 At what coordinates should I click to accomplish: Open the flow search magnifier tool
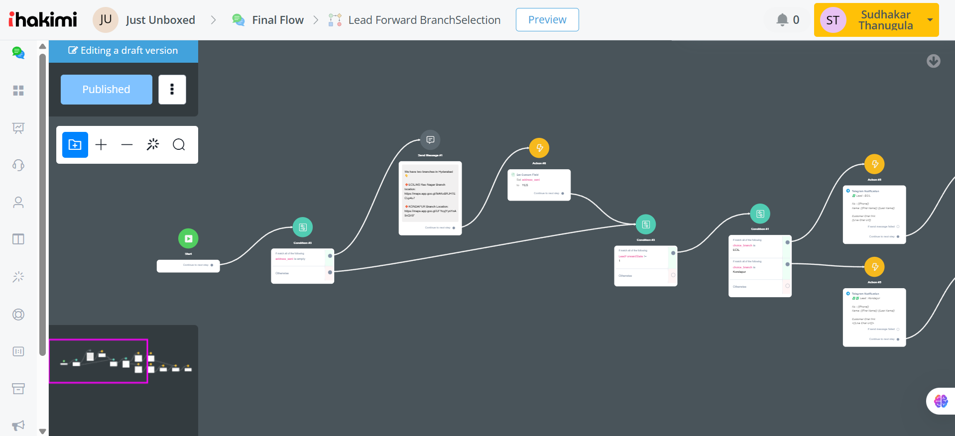click(179, 145)
